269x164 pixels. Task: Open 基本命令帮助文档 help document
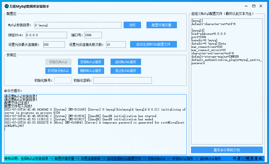[227, 150]
